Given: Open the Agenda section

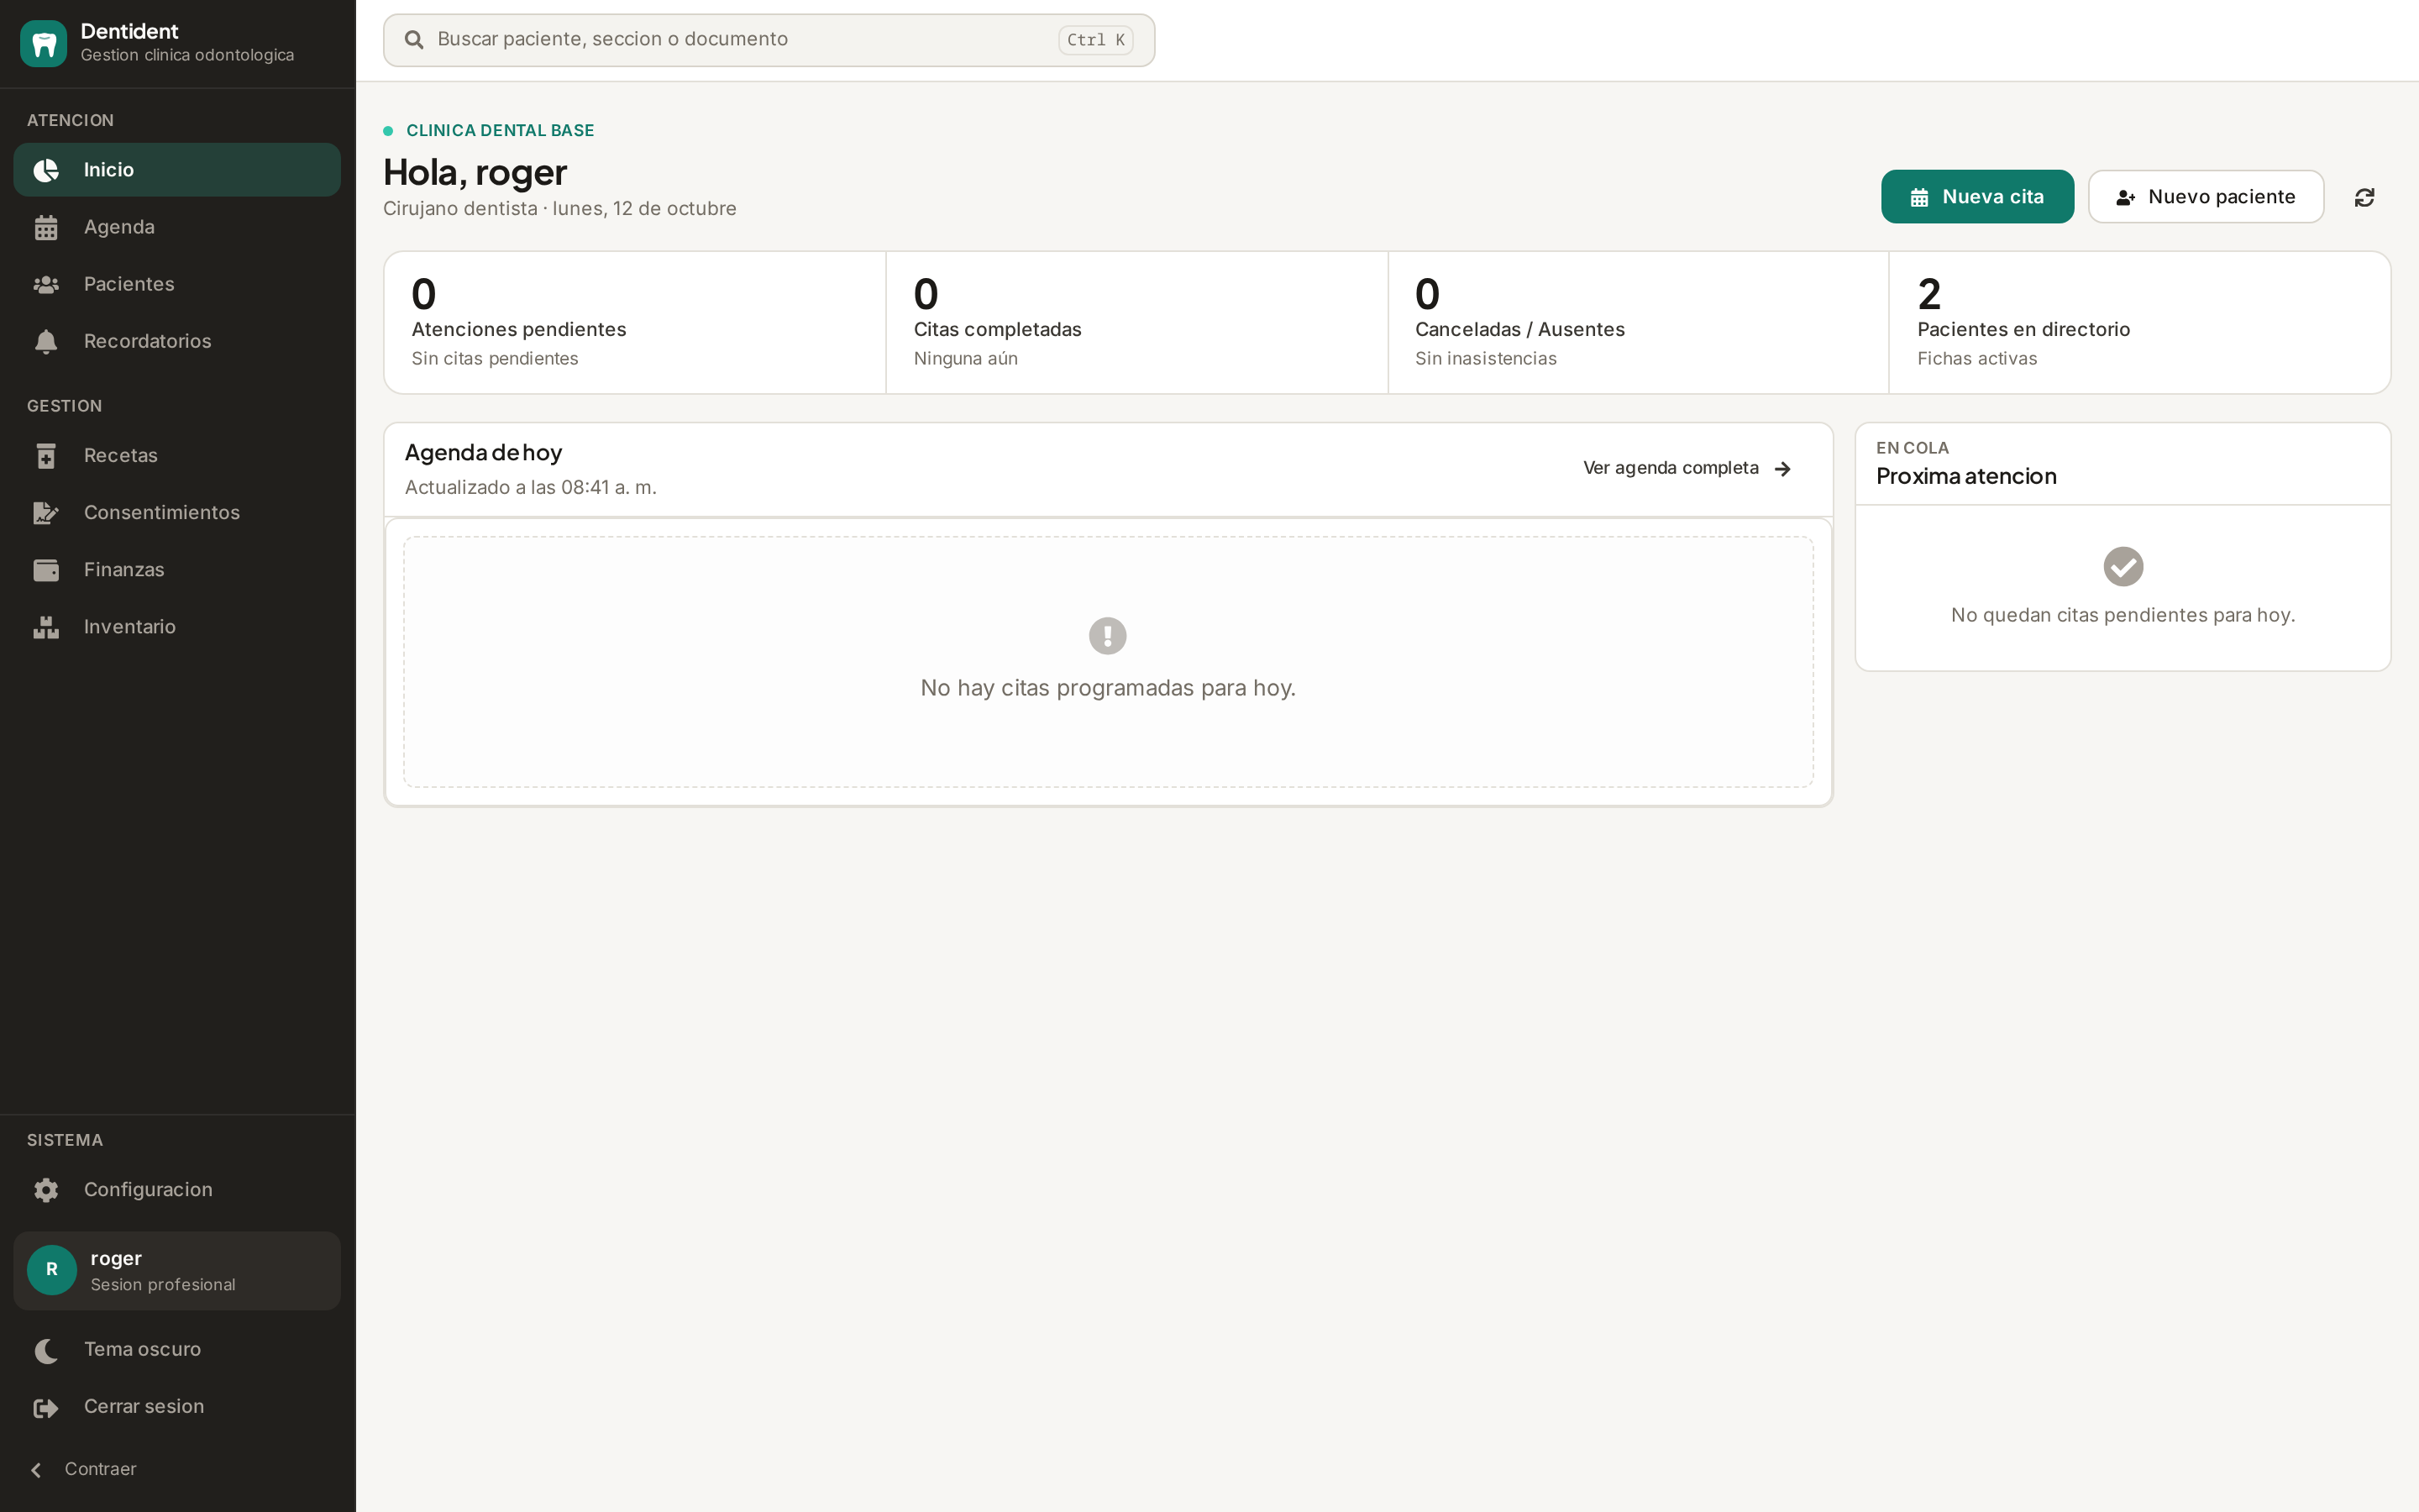Looking at the screenshot, I should (x=177, y=227).
